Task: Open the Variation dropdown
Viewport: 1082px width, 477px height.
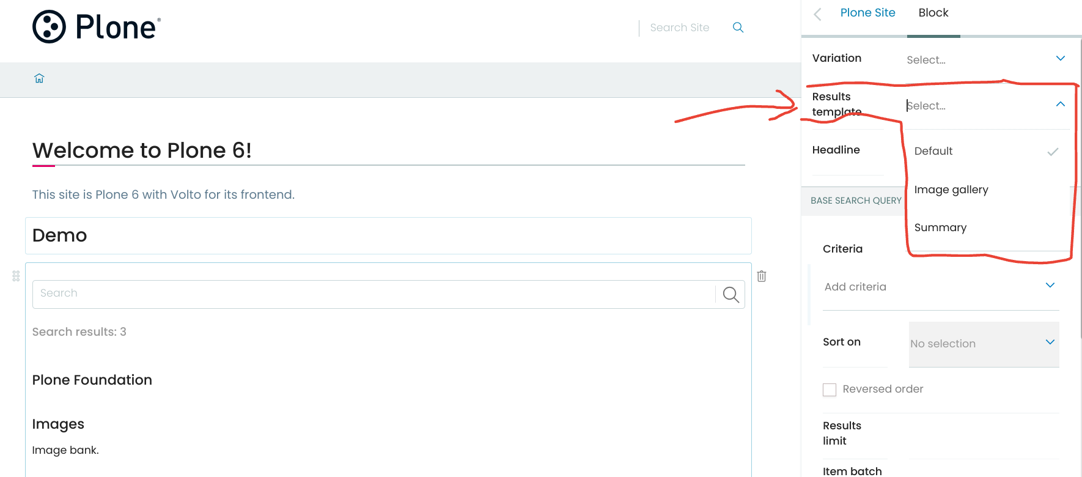Action: [987, 59]
